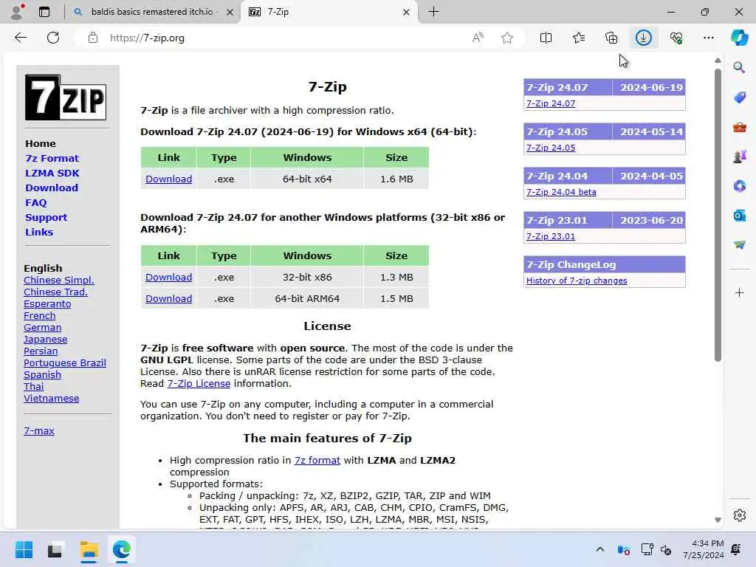Image resolution: width=756 pixels, height=567 pixels.
Task: Open sidebar Shopping tag icon
Action: tap(739, 97)
